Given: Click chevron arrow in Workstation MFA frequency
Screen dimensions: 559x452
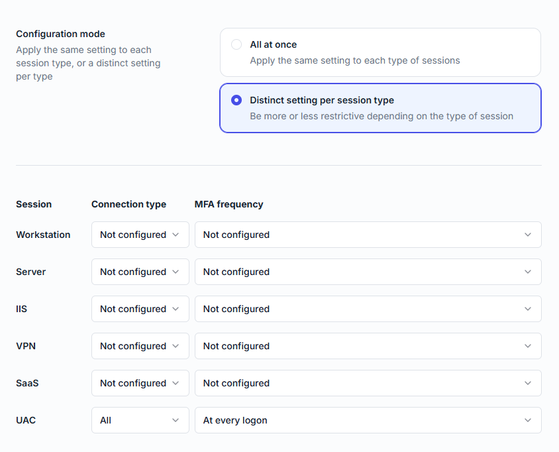Looking at the screenshot, I should [x=528, y=235].
